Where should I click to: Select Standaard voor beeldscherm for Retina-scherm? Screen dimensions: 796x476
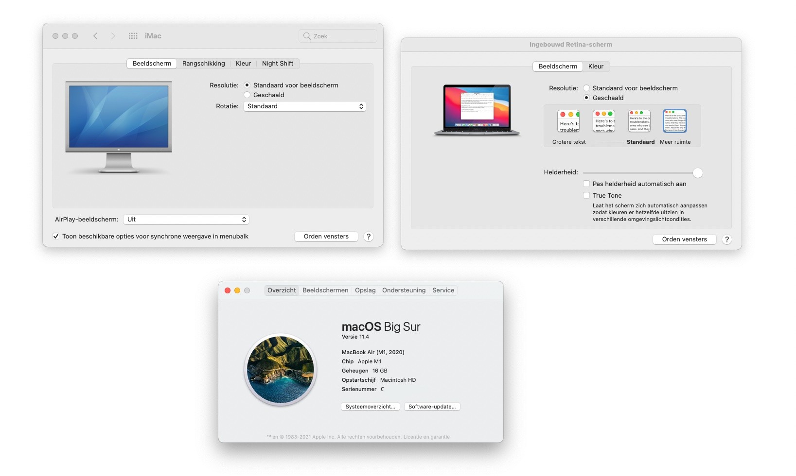(x=586, y=88)
